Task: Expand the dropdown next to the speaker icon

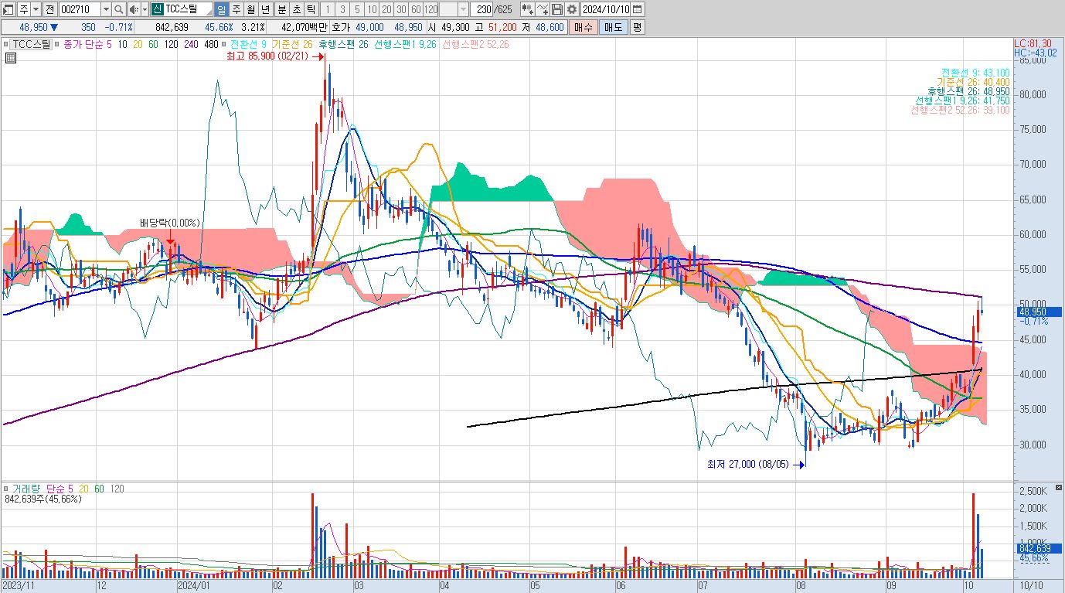Action: click(145, 9)
